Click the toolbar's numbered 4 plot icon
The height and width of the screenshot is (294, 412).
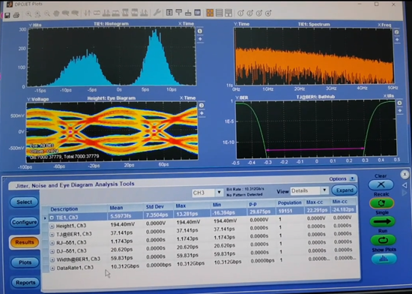tap(268, 13)
